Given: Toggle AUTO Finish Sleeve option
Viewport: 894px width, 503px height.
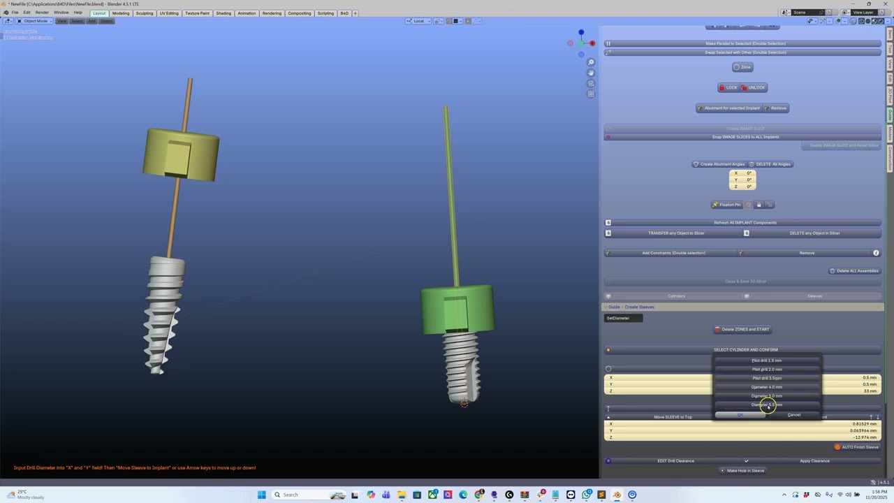Looking at the screenshot, I should point(856,447).
